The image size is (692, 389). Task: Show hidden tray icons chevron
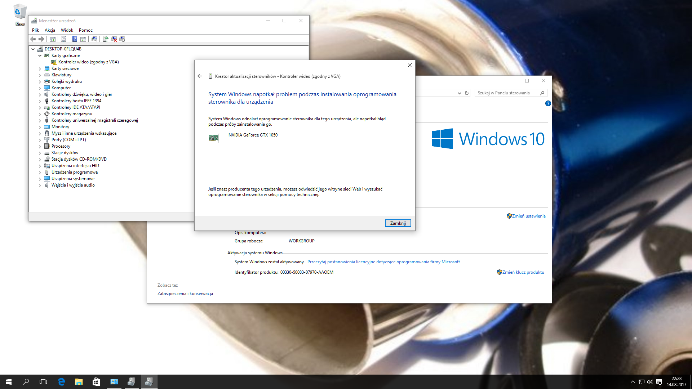coord(633,382)
